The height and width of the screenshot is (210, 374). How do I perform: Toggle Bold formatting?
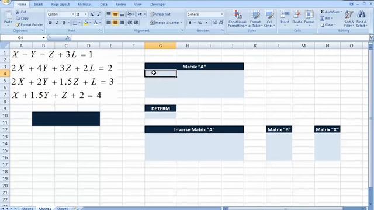[x=50, y=23]
